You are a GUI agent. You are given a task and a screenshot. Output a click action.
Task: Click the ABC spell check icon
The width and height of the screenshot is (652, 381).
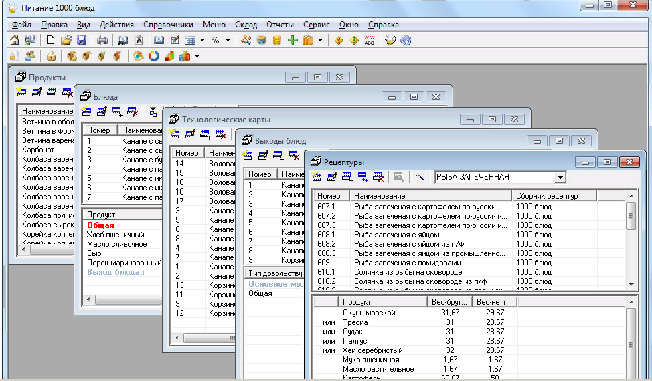tap(369, 41)
